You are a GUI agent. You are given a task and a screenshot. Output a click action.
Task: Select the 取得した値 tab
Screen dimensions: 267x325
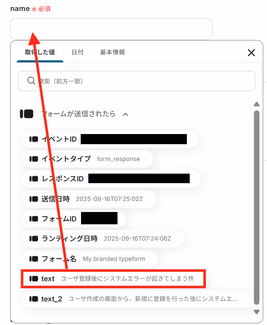40,52
